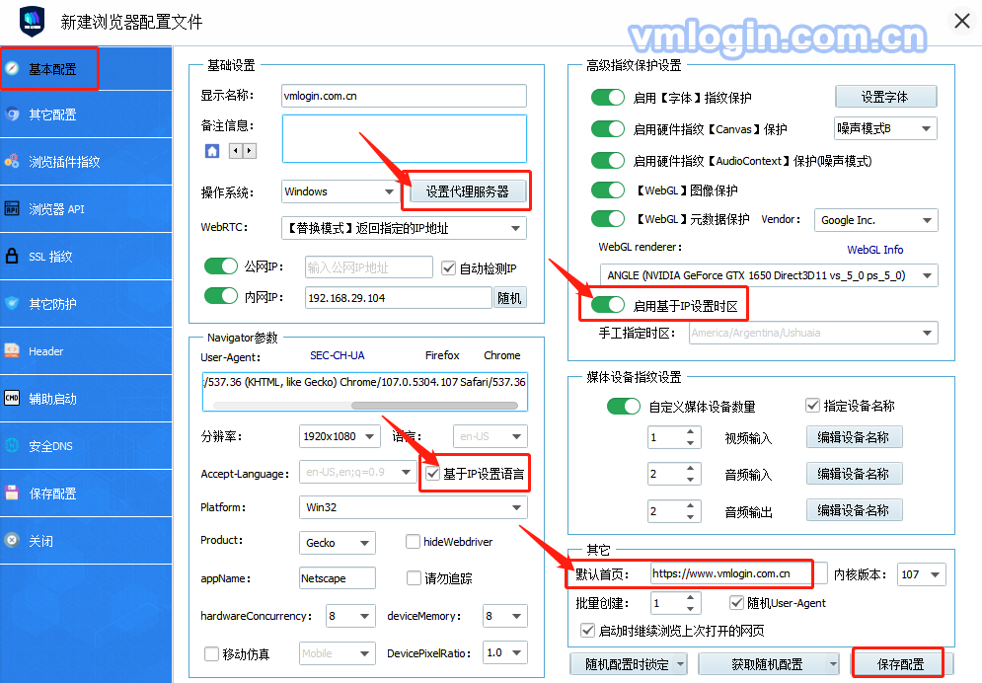The height and width of the screenshot is (683, 982).
Task: Click the plugin icon beside 浏览插件指纹
Action: click(12, 162)
